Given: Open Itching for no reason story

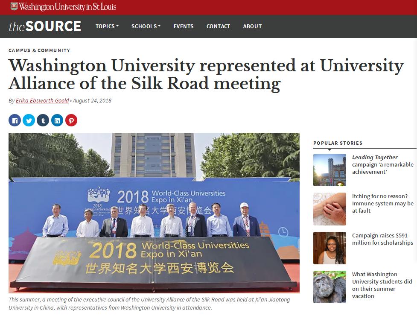Looking at the screenshot, I should [383, 204].
